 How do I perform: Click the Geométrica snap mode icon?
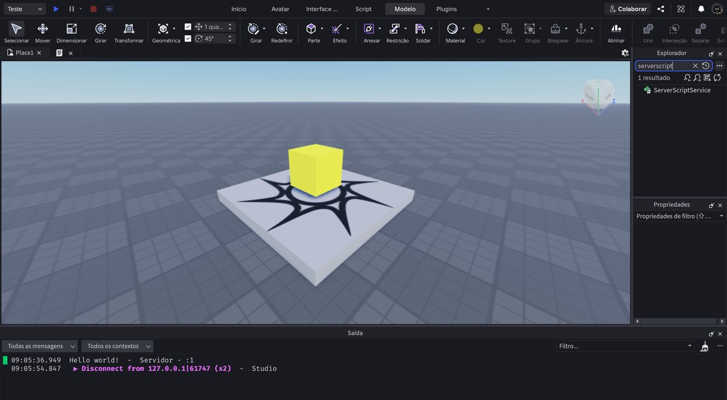pos(163,28)
